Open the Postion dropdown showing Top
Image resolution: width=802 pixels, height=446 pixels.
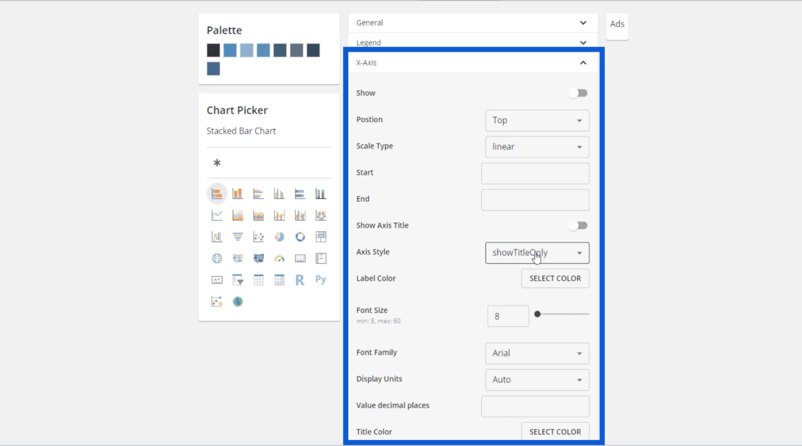click(x=537, y=120)
